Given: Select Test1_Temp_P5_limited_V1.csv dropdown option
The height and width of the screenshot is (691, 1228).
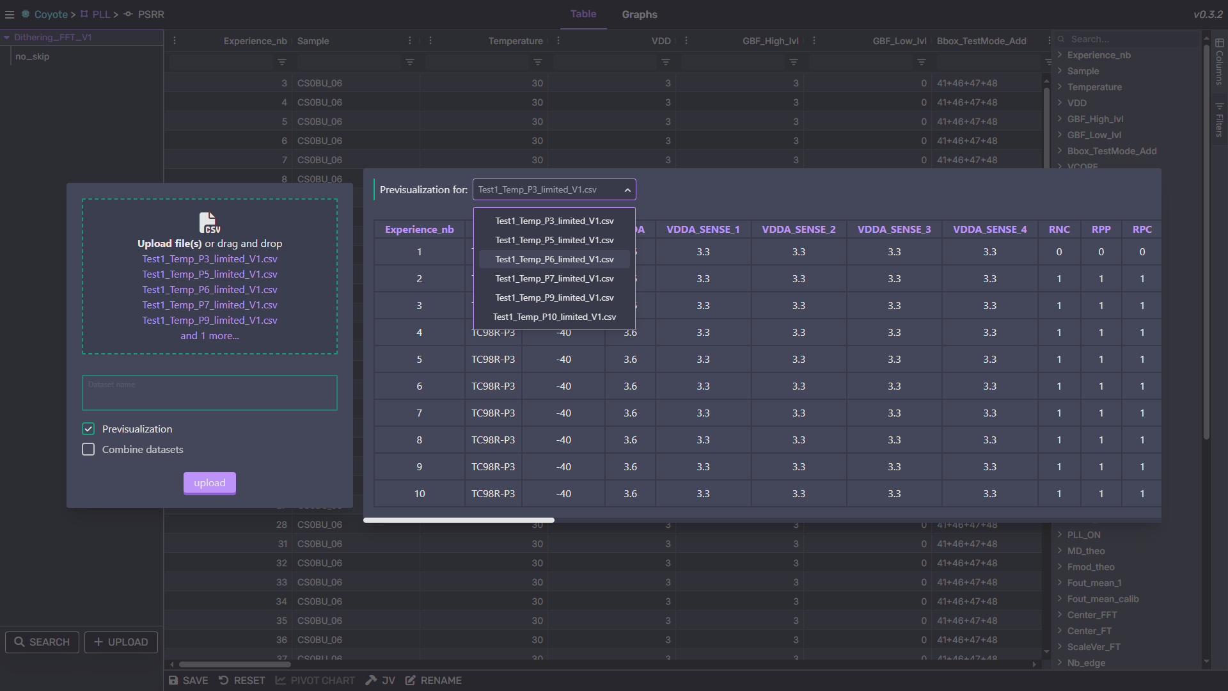Looking at the screenshot, I should [555, 240].
